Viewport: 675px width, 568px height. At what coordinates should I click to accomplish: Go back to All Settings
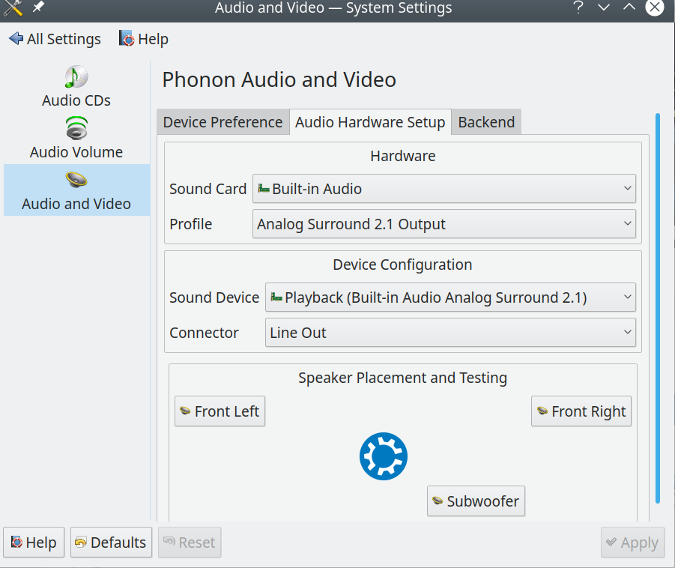click(55, 39)
